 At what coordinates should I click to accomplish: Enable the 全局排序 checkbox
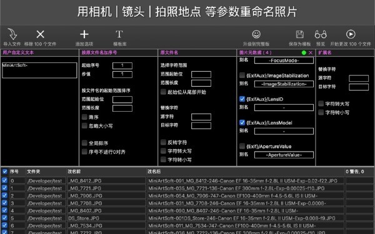pos(84,143)
